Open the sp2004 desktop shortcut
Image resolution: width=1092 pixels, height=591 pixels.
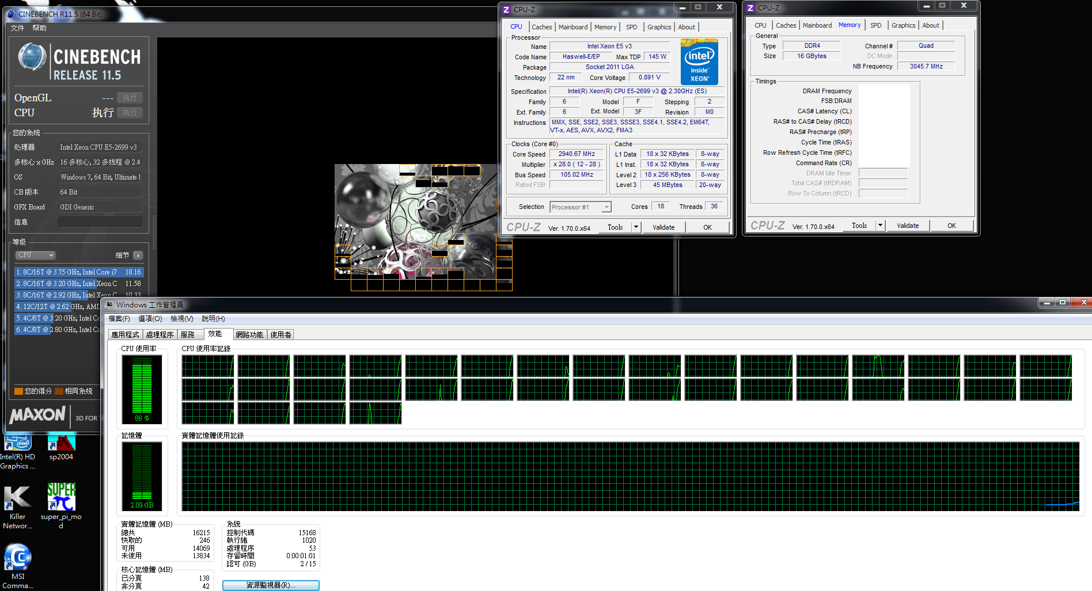tap(61, 448)
